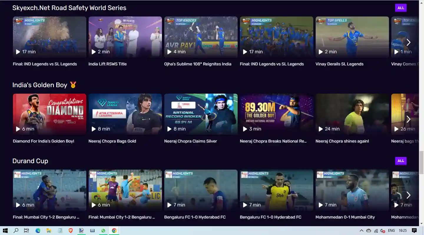
Task: Launch Microsoft Edge from taskbar
Action: pyautogui.click(x=38, y=231)
